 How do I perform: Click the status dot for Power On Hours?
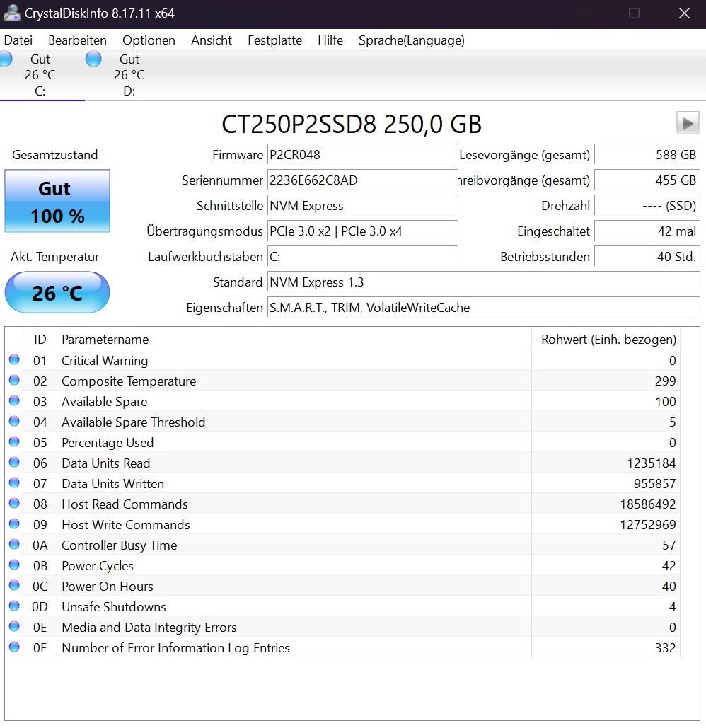point(14,586)
